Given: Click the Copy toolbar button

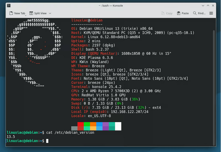Looking at the screenshot, I should [x=167, y=13].
